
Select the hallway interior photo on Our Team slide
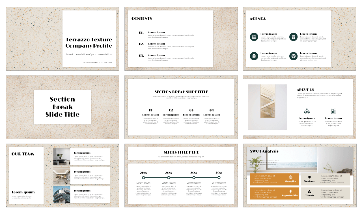(62, 175)
